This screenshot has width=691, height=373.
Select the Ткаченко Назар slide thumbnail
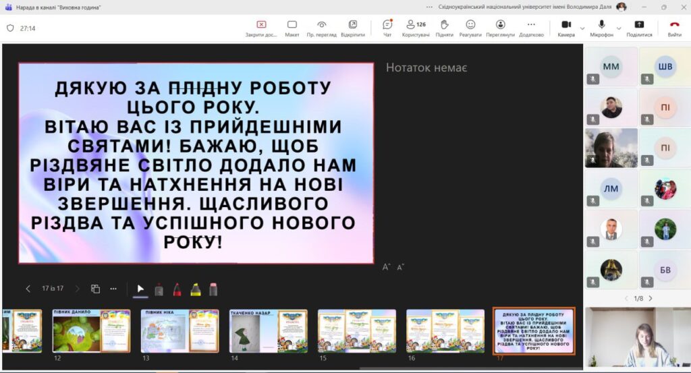268,331
